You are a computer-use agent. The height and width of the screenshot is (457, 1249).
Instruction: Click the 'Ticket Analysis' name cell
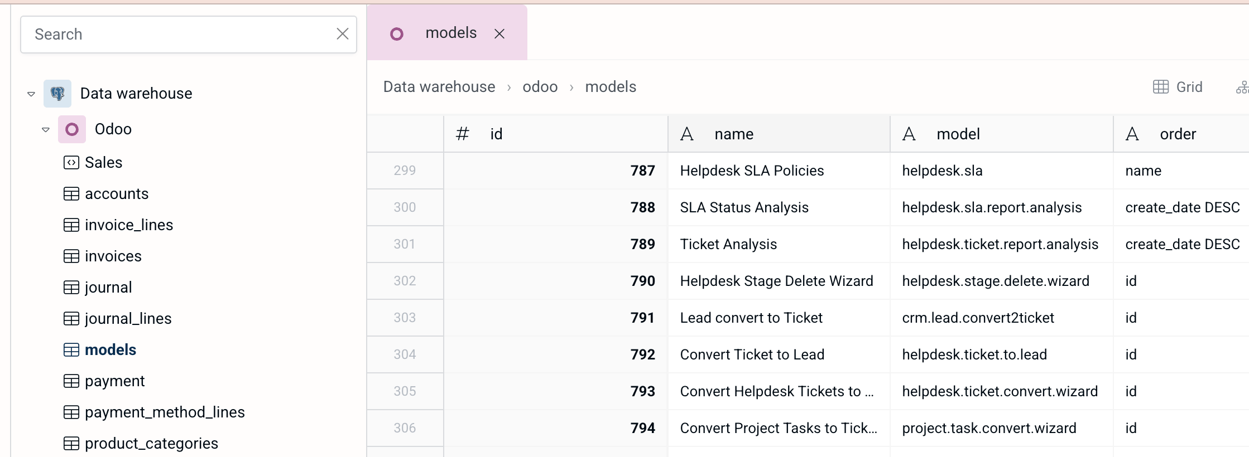(779, 244)
